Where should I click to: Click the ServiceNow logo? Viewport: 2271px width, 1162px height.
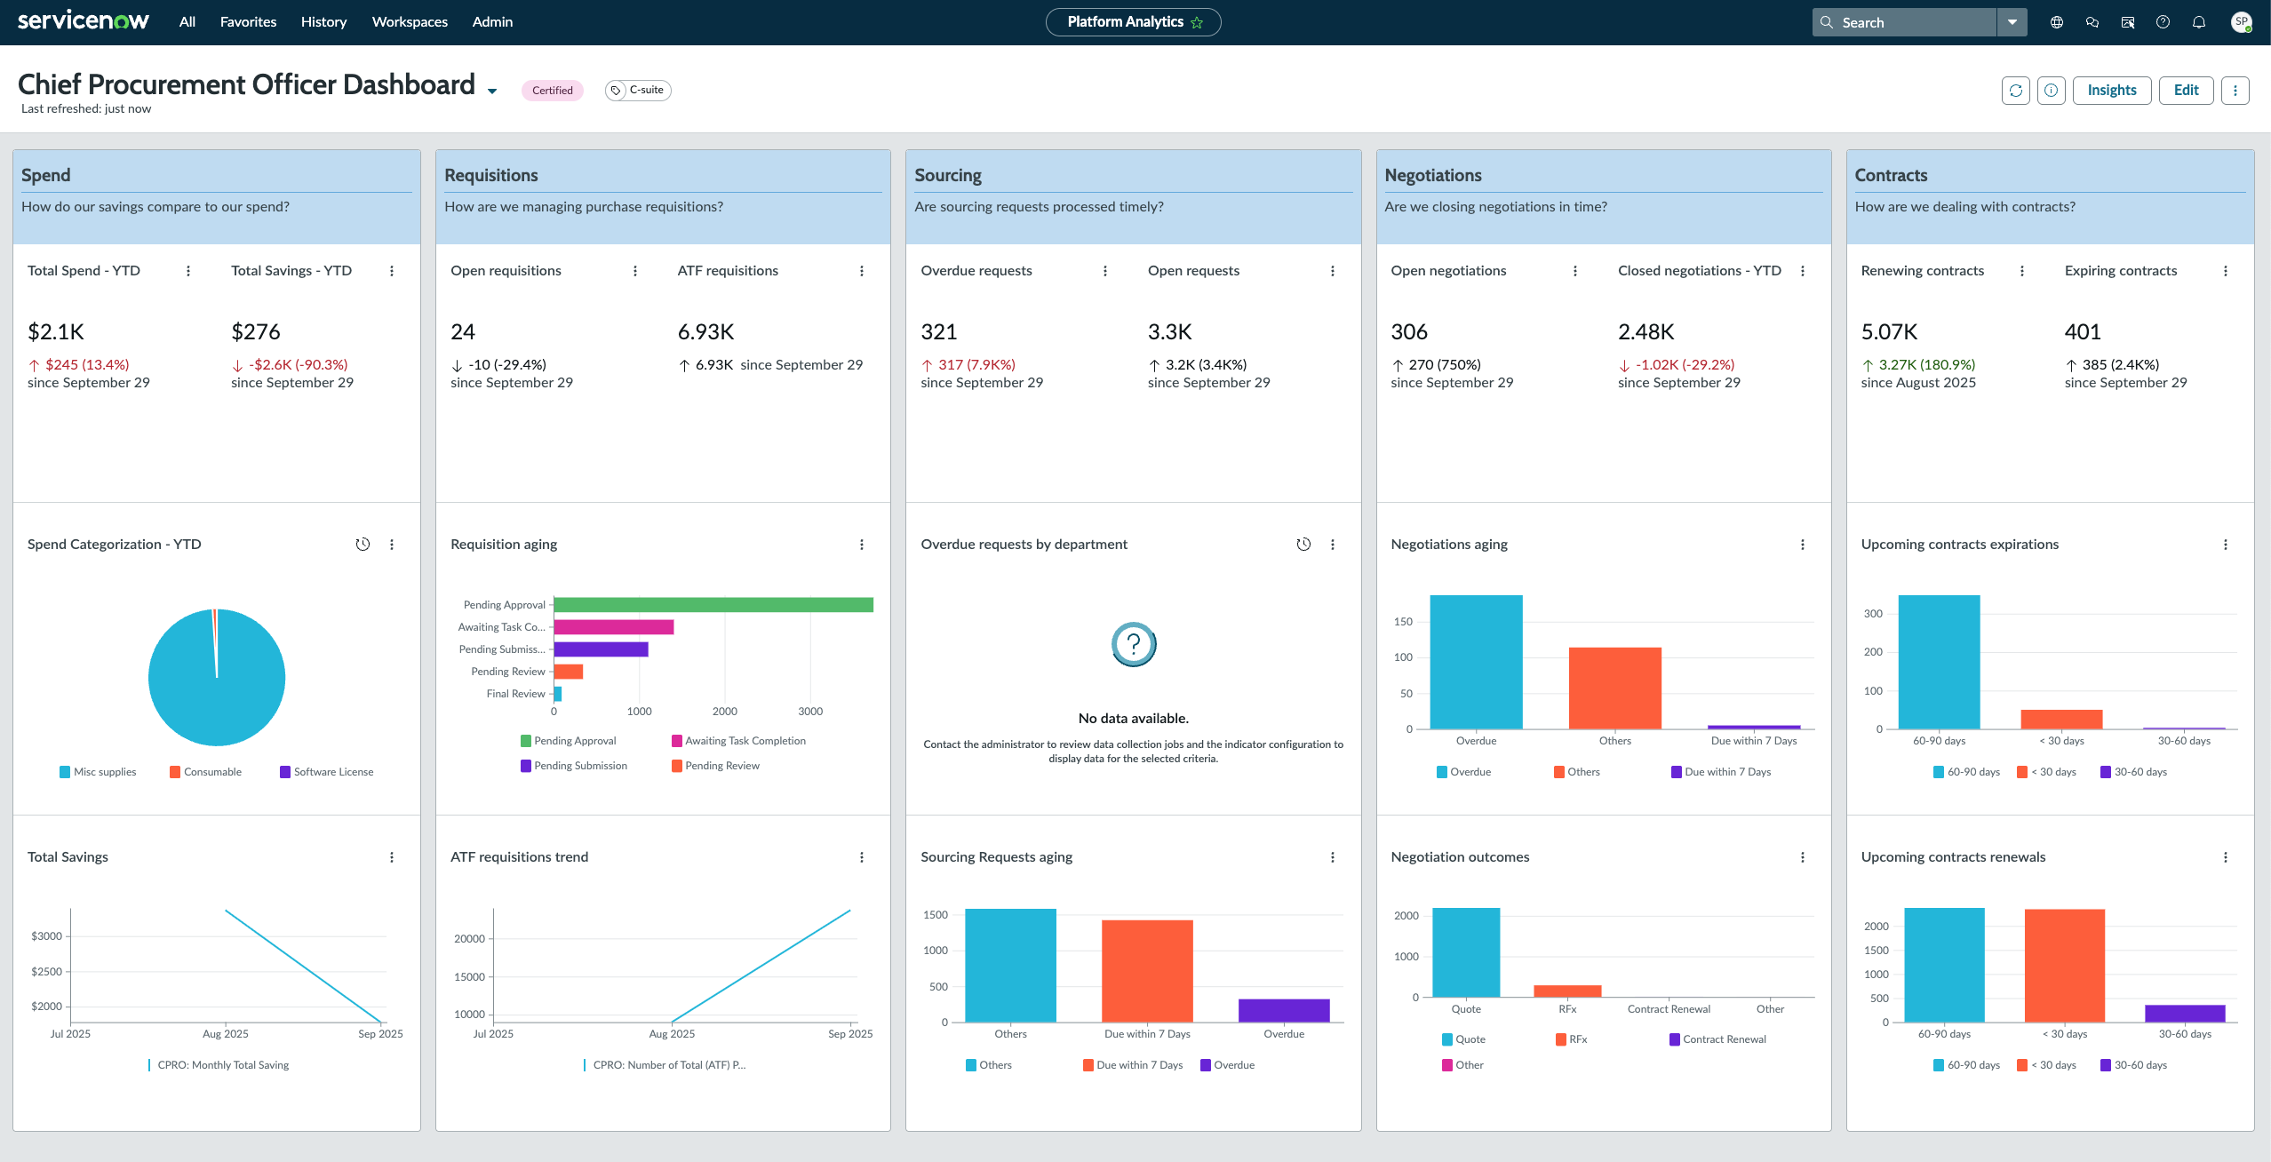tap(84, 21)
